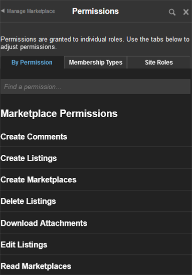
Task: Open the Delete Listings permission row
Action: click(96, 201)
